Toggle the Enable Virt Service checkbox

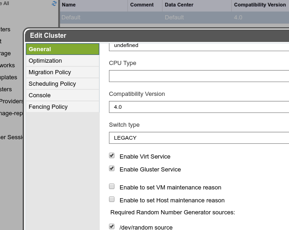point(112,156)
